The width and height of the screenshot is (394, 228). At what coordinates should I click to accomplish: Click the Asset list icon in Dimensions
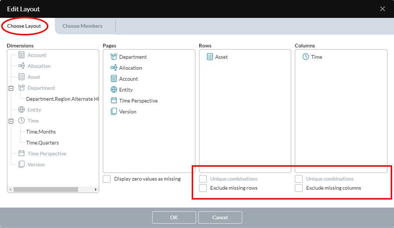tap(22, 77)
